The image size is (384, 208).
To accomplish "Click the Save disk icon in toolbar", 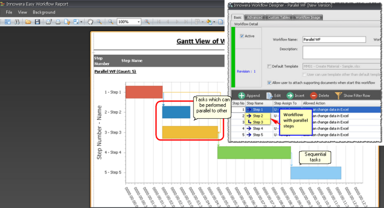I will point(37,22).
